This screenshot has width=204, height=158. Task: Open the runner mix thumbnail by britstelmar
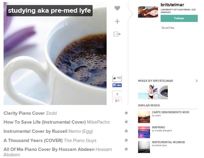click(145, 92)
